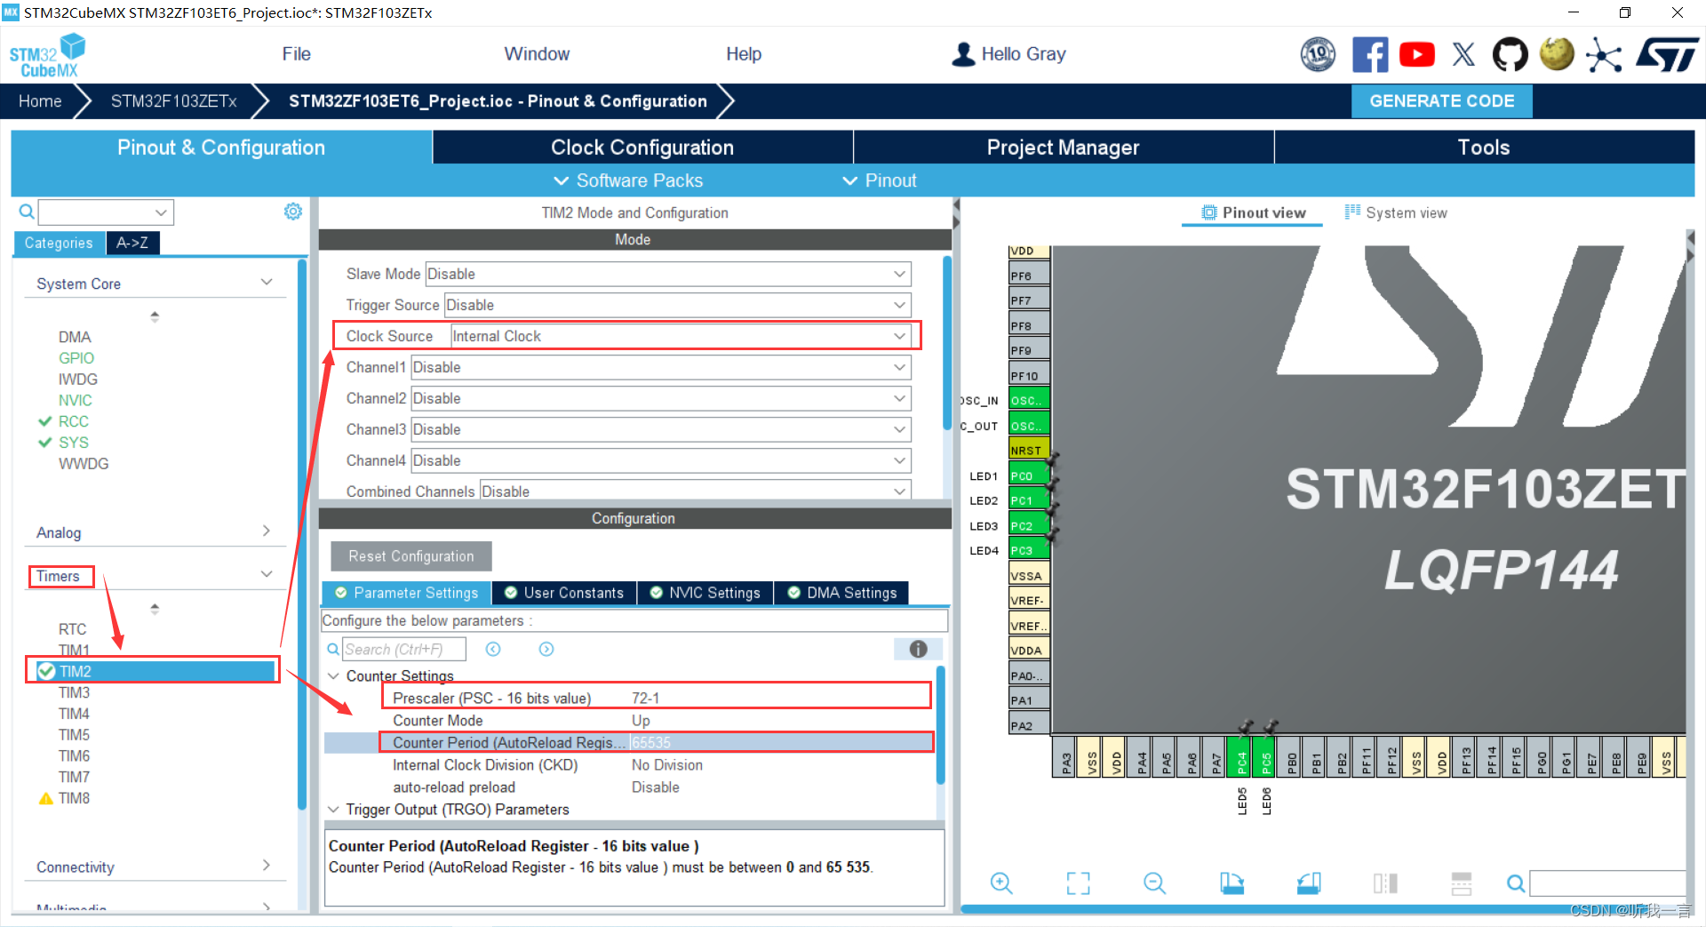This screenshot has height=927, width=1706.
Task: Switch to the A->Z list tab
Action: pos(132,243)
